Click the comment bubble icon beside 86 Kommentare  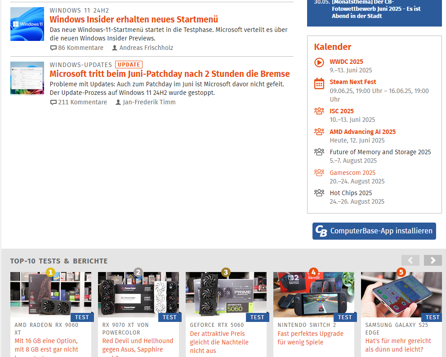[53, 48]
